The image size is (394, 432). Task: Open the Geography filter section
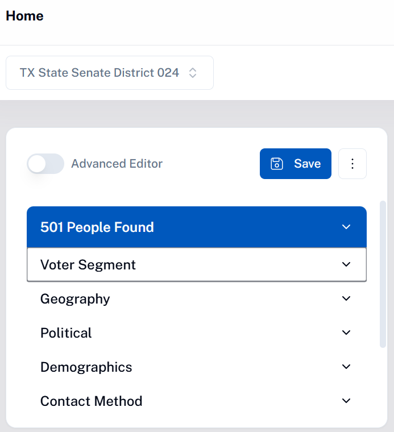197,298
